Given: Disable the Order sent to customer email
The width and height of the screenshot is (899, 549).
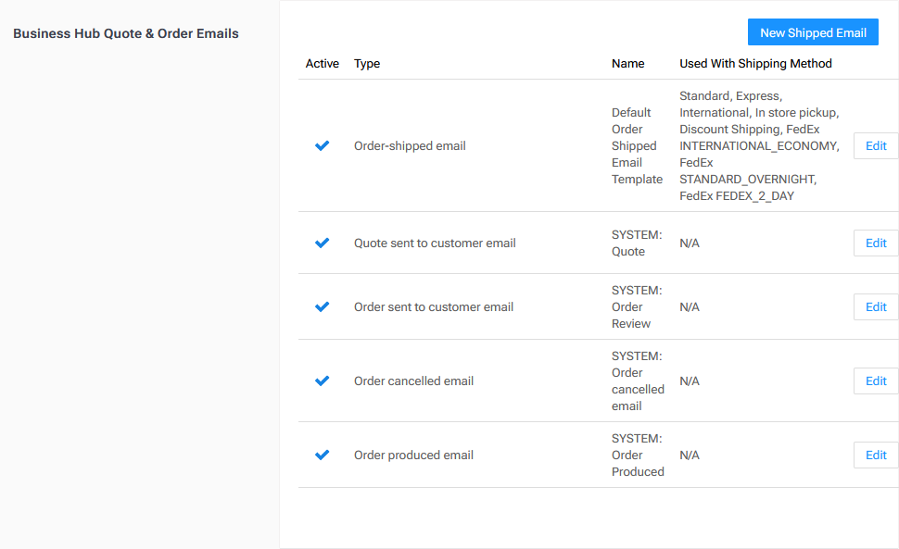Looking at the screenshot, I should [323, 306].
